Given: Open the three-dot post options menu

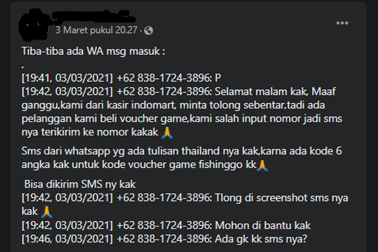Looking at the screenshot, I should [x=342, y=23].
